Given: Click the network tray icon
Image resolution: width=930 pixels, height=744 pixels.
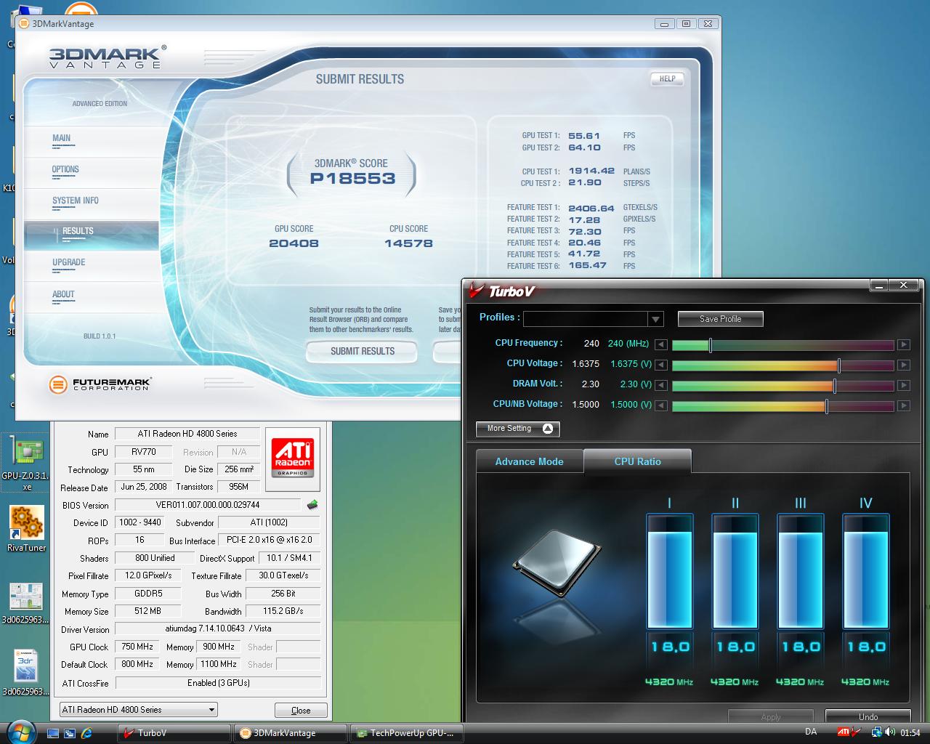Looking at the screenshot, I should 877,732.
